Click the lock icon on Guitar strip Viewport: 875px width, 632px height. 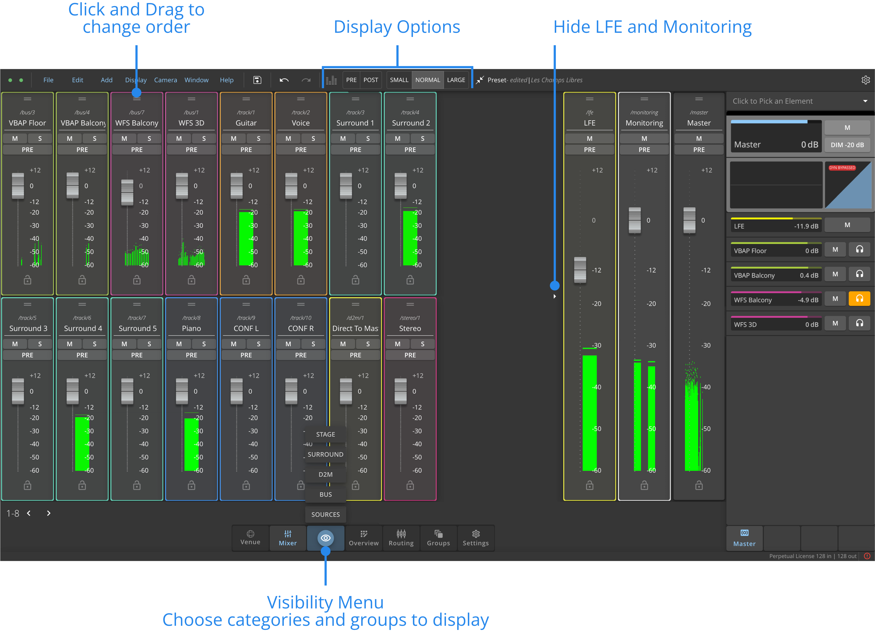pos(246,280)
